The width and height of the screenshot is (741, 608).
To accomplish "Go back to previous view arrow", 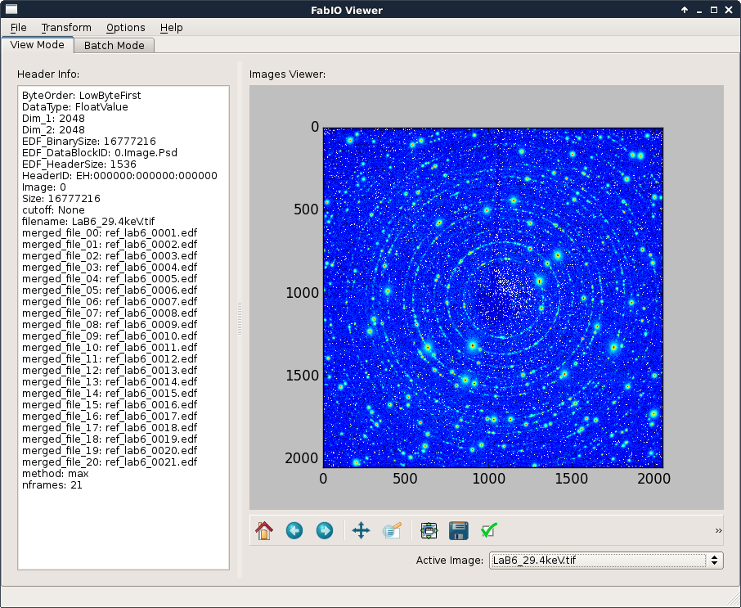I will click(294, 531).
